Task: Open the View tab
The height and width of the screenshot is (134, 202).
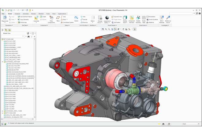Action: pyautogui.click(x=54, y=14)
